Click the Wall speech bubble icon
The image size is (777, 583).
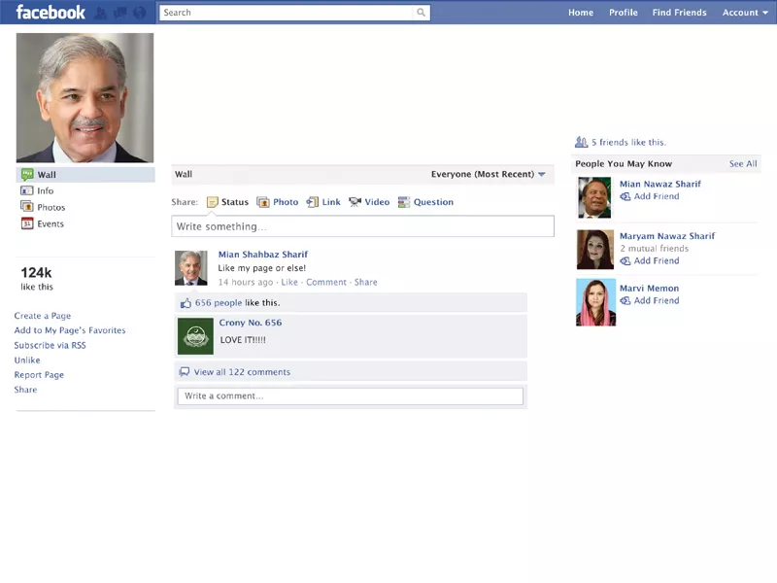[27, 174]
